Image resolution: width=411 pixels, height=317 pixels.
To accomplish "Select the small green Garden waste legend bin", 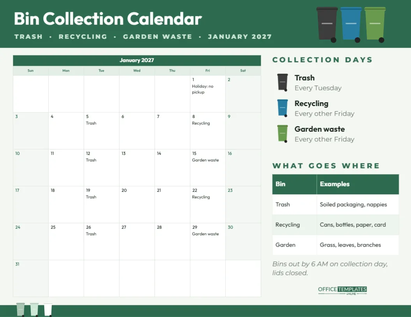I will coord(283,134).
